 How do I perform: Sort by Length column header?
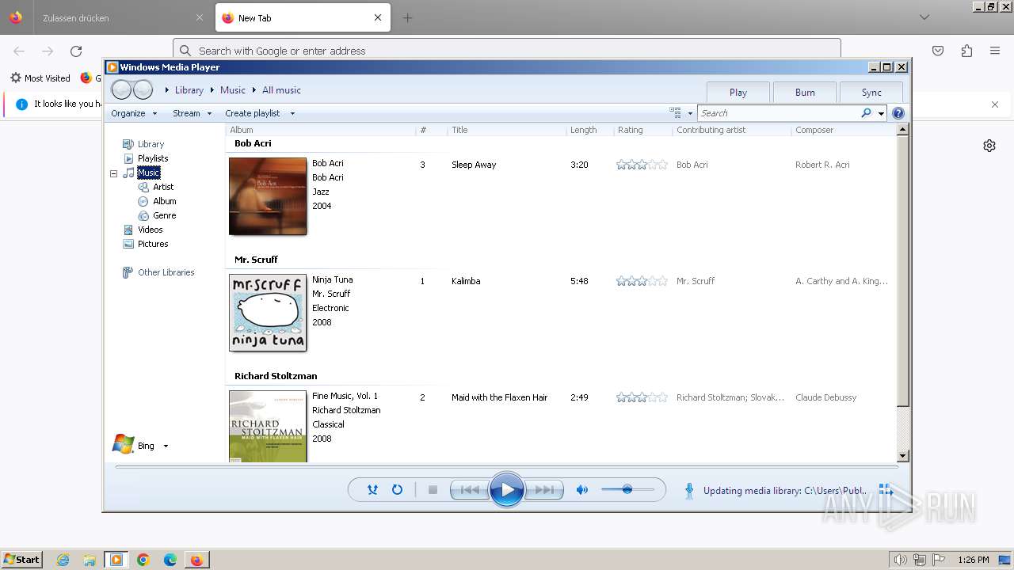click(x=589, y=130)
